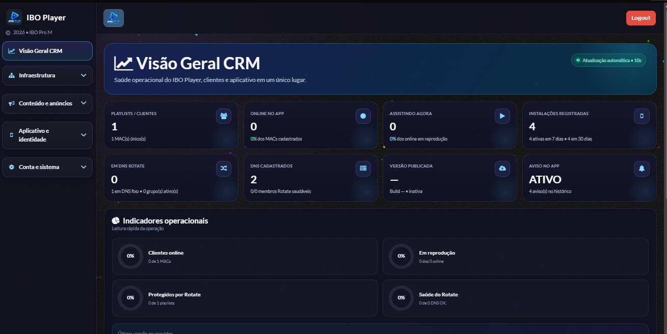Click the pie chart icon by Indicadores operacionais

click(116, 220)
